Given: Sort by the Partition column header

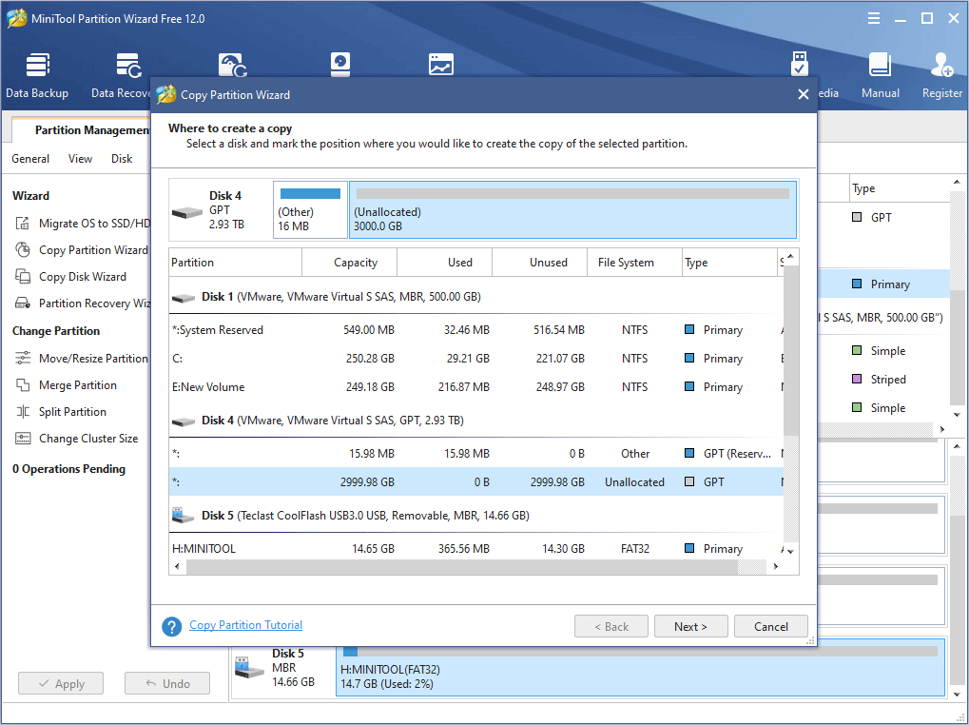Looking at the screenshot, I should (x=236, y=262).
